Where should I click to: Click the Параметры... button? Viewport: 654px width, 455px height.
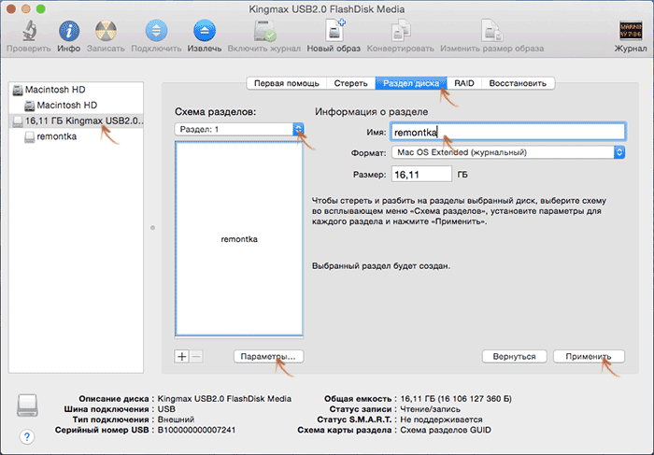tap(269, 356)
